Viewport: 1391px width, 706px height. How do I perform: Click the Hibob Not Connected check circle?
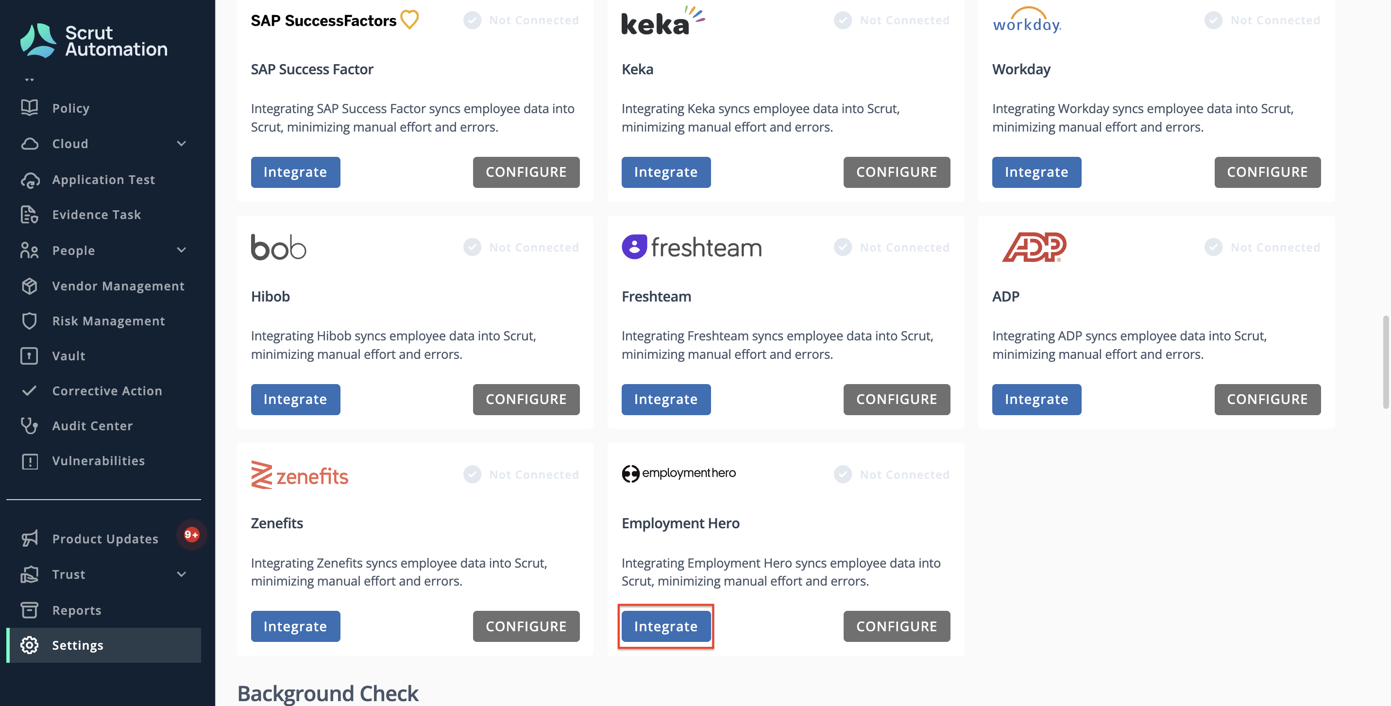[x=473, y=247]
